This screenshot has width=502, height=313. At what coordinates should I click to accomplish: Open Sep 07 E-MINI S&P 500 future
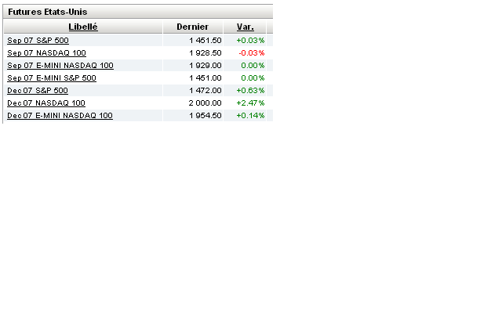pyautogui.click(x=52, y=77)
